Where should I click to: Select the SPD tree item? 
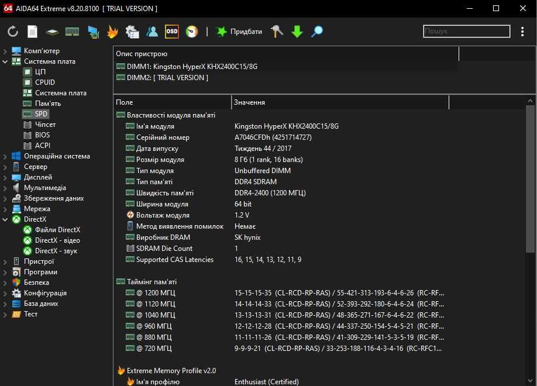pyautogui.click(x=36, y=114)
